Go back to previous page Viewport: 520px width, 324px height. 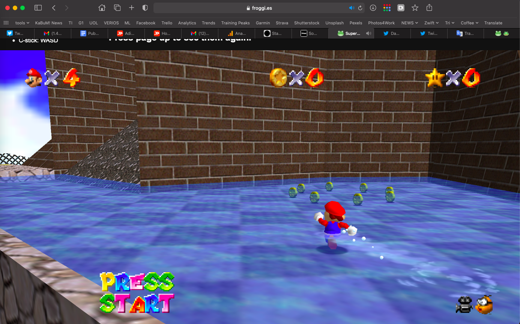coord(54,8)
